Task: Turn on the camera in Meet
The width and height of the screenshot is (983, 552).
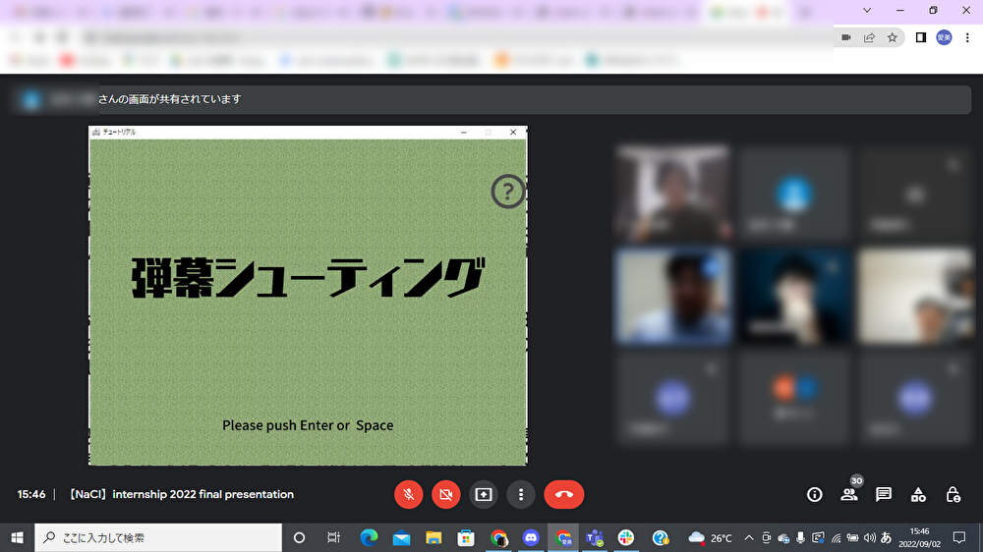Action: (445, 495)
